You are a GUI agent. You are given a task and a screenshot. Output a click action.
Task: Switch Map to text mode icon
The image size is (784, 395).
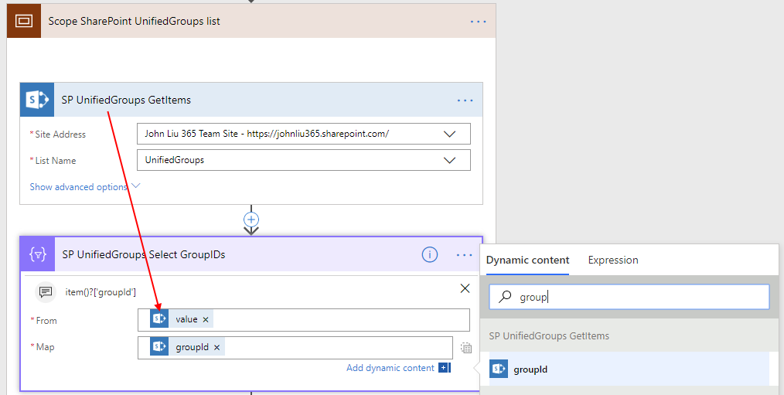(465, 348)
